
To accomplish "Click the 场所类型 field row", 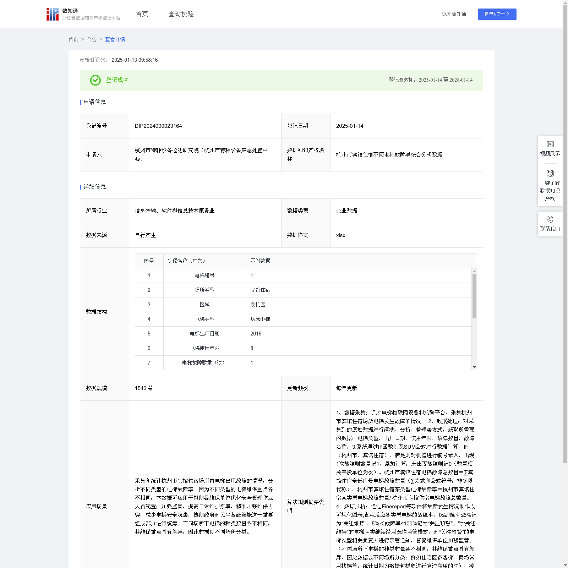I will point(304,290).
